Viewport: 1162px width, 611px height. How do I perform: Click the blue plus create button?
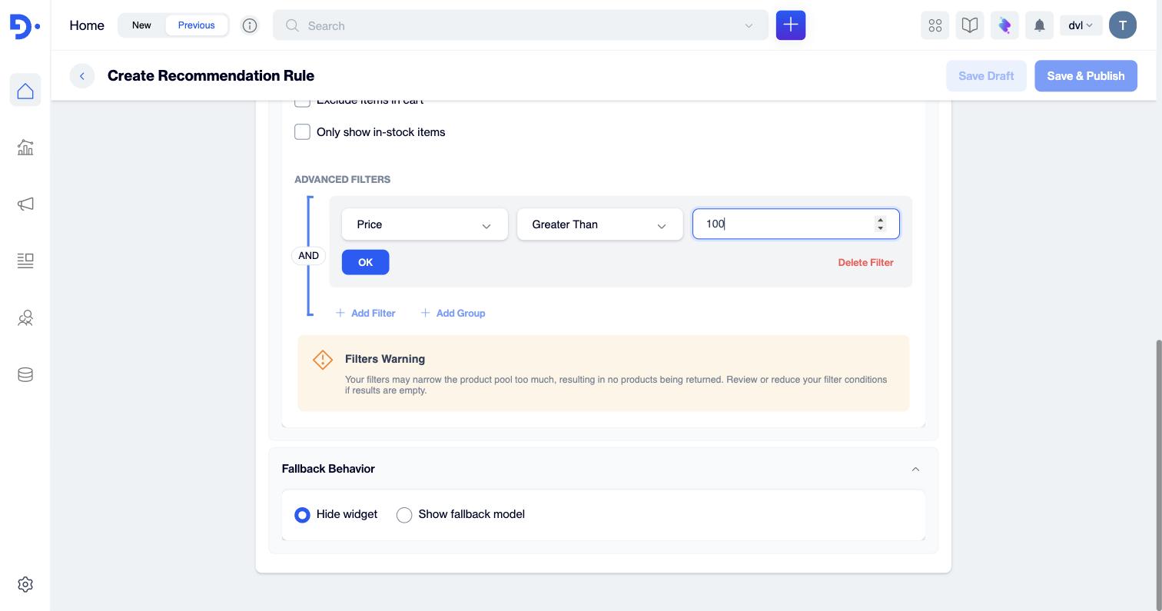791,25
